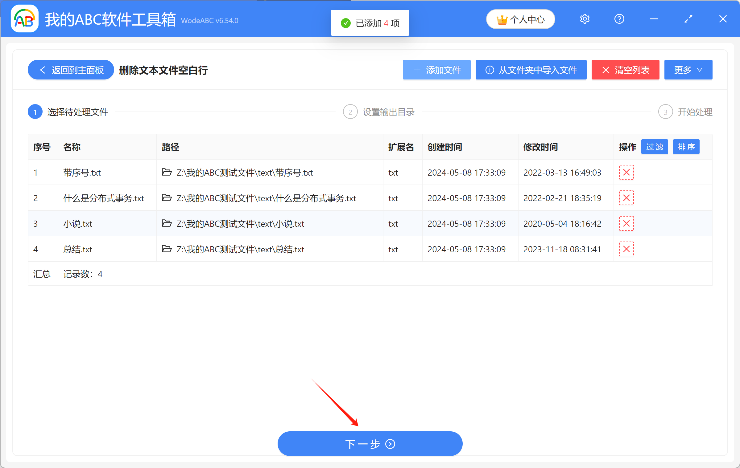Screen dimensions: 740x468
Task: Click the green check on 已添加 notification
Action: click(345, 23)
